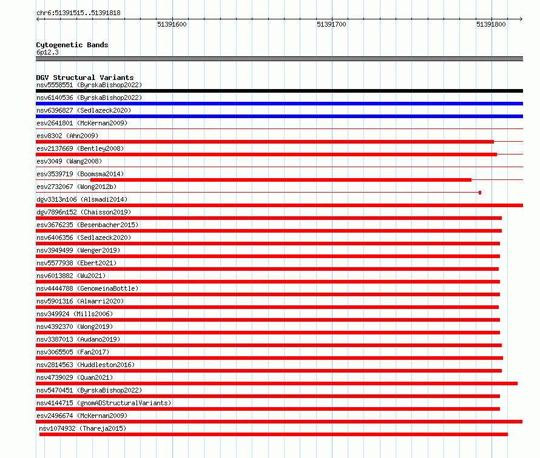
Task: Select the black nsv5558551 variant bar
Action: tap(279, 91)
